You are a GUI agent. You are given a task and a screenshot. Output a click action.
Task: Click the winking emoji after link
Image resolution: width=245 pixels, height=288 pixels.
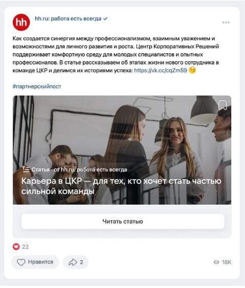coord(192,71)
